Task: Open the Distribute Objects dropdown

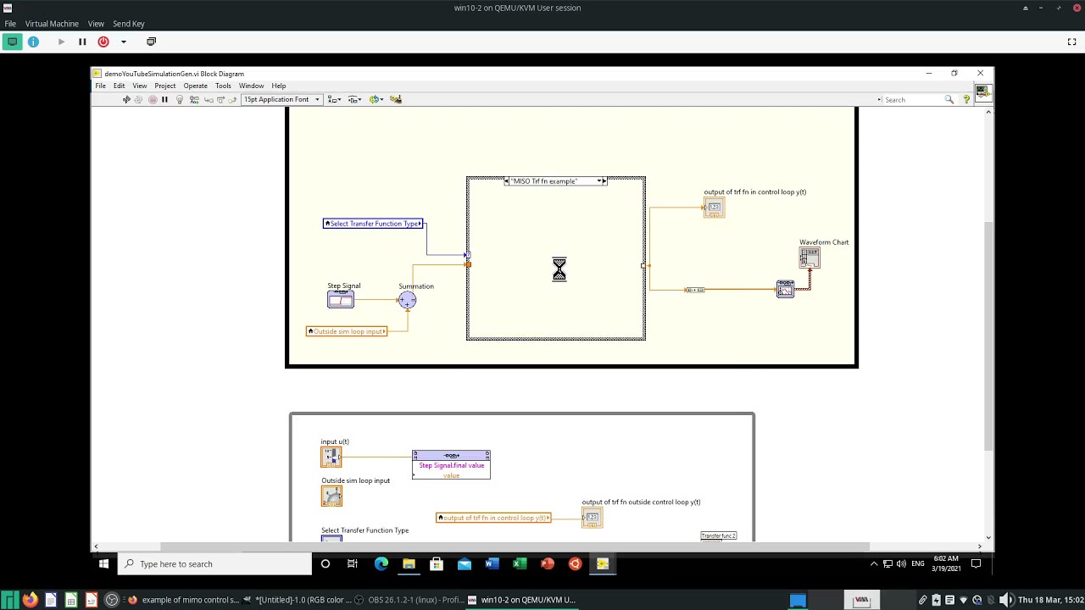Action: (x=355, y=99)
